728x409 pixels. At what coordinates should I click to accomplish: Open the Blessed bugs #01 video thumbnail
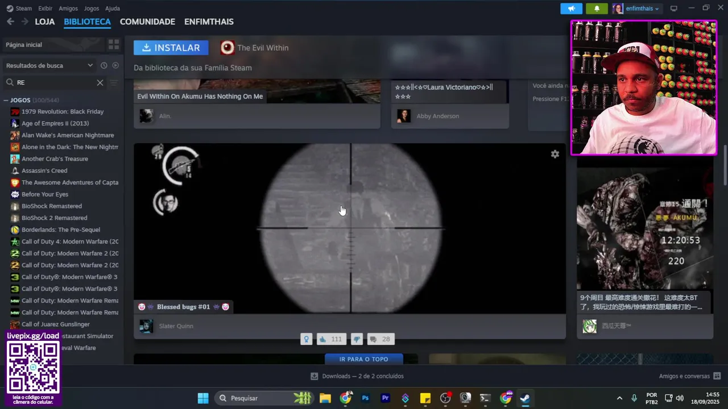pyautogui.click(x=350, y=228)
